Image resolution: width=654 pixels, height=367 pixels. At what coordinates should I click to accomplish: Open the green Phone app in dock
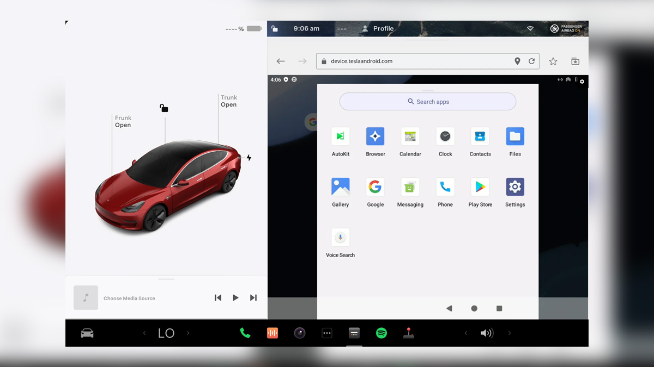(245, 333)
